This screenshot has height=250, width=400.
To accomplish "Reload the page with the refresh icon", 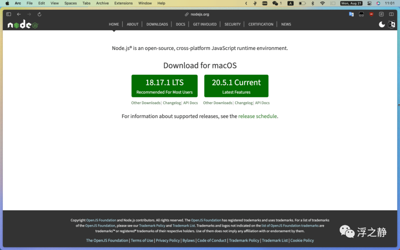I will pyautogui.click(x=39, y=14).
